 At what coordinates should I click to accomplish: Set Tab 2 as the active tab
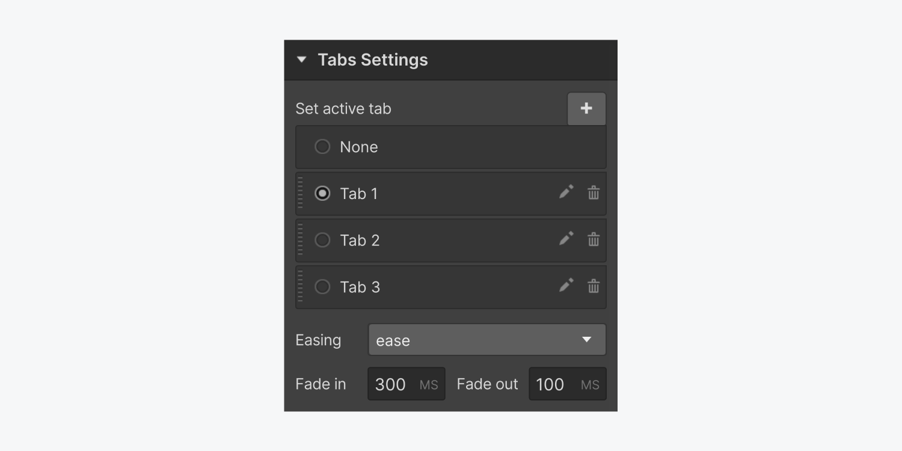pyautogui.click(x=322, y=240)
